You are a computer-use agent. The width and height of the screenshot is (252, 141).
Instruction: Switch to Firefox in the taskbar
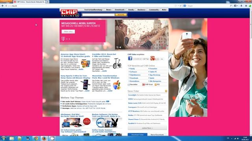pos(44,138)
